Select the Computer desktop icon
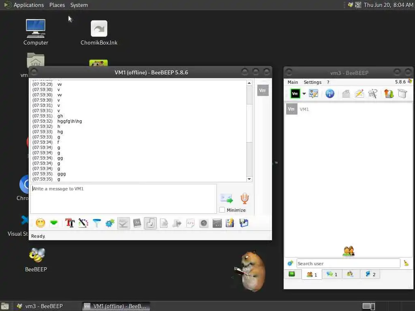This screenshot has height=311, width=415. (x=36, y=32)
